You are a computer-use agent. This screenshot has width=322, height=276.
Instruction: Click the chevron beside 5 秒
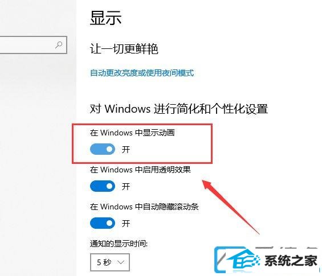pos(121,262)
